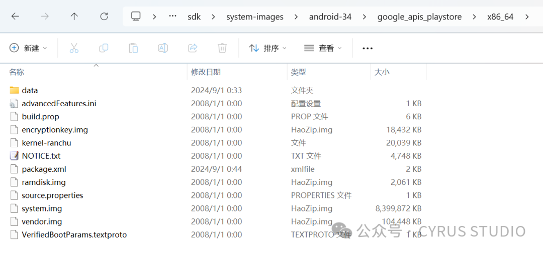543x253 pixels.
Task: Open the 新建 (New) dropdown
Action: pos(28,48)
